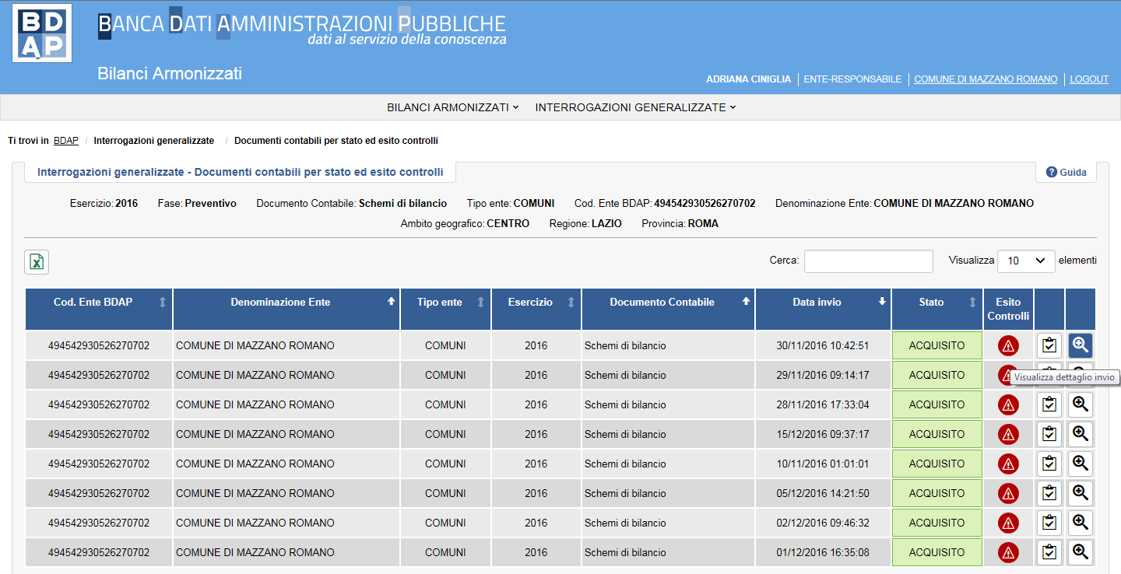Viewport: 1121px width, 574px height.
Task: Click red warning icon in 30/11/2016 row
Action: pyautogui.click(x=1008, y=345)
